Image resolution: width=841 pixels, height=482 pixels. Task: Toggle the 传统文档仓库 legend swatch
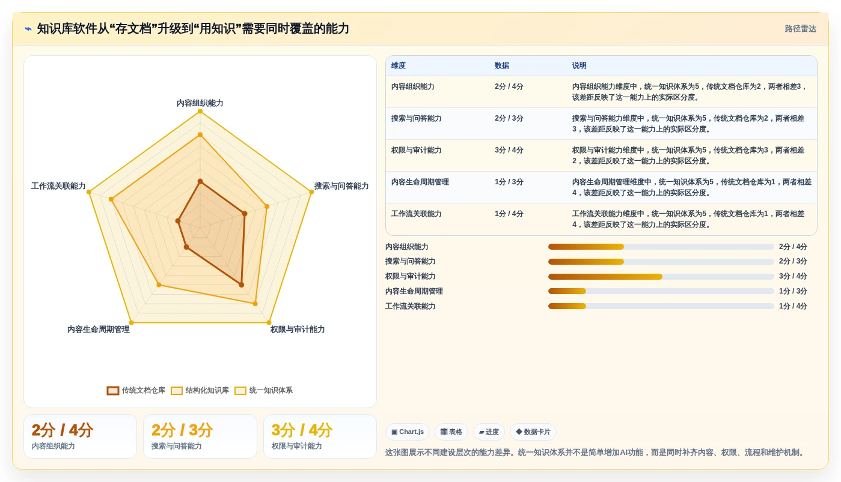(113, 391)
